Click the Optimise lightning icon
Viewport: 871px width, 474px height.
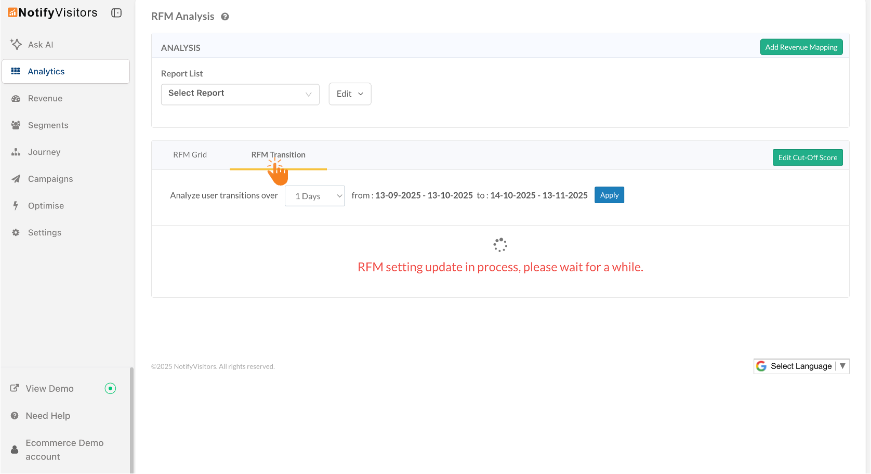(x=16, y=205)
